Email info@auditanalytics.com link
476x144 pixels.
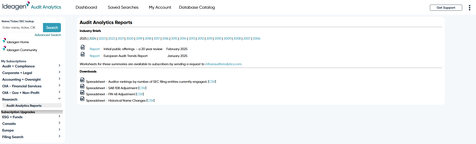[x=223, y=64]
